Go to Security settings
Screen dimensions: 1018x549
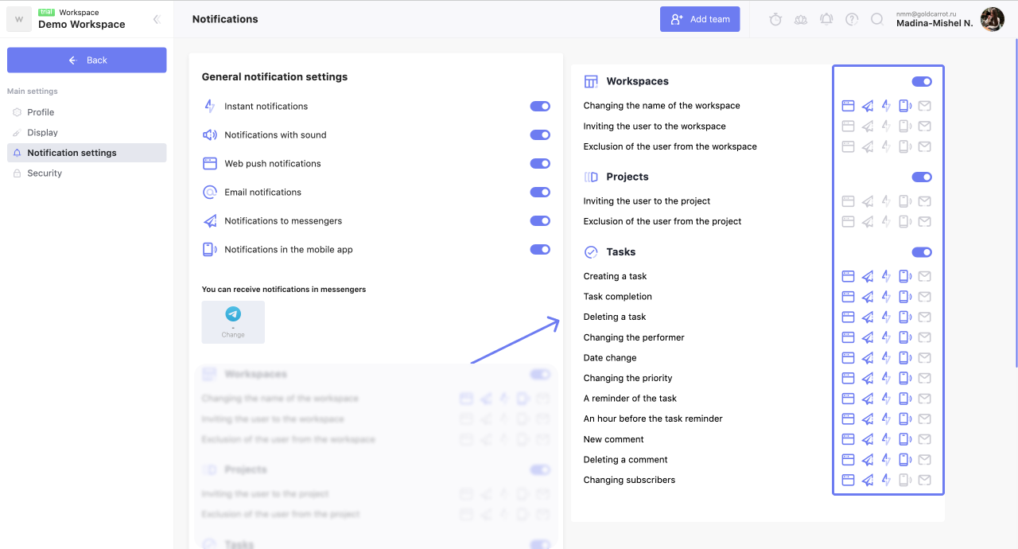click(45, 173)
